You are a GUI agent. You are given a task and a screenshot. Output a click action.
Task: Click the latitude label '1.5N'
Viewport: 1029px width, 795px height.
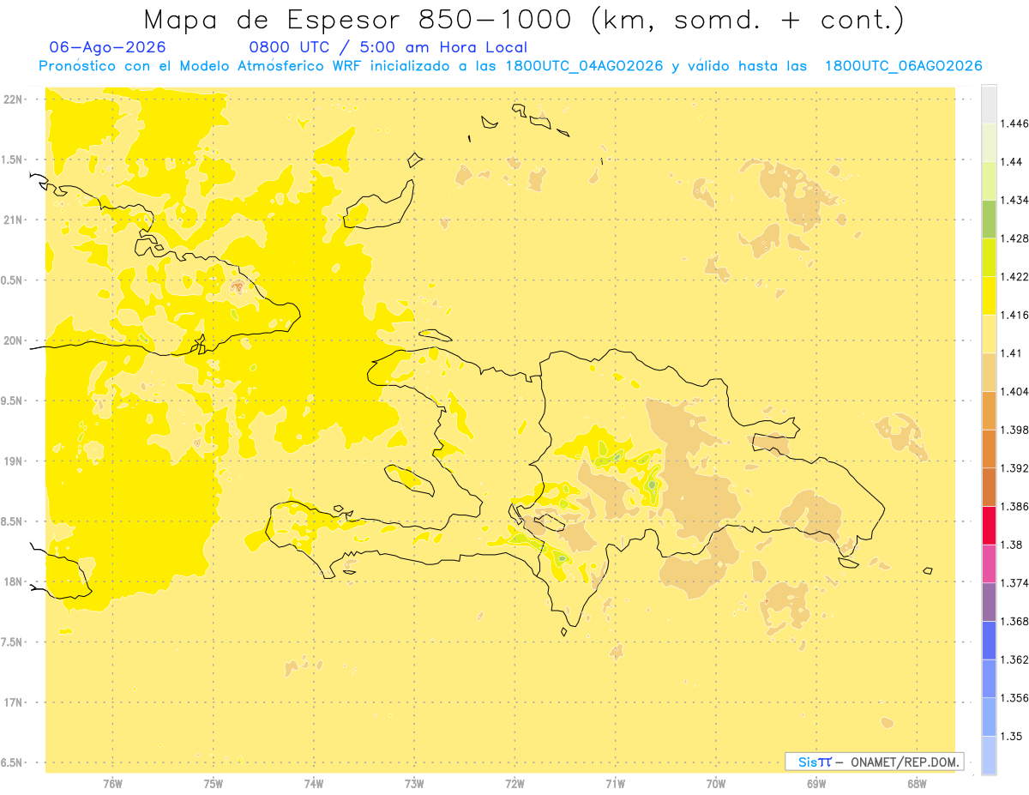coord(13,160)
